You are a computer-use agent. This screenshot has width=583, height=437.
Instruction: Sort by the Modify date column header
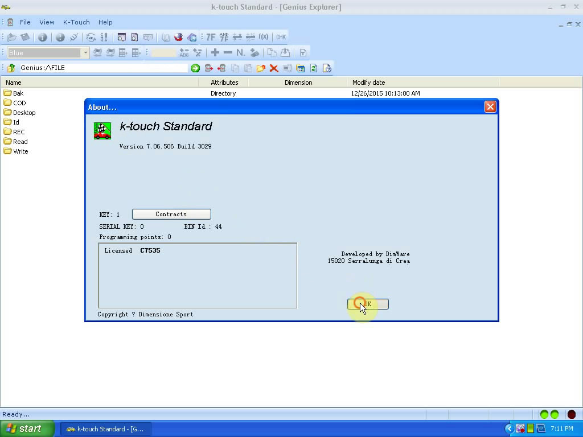tap(423, 83)
